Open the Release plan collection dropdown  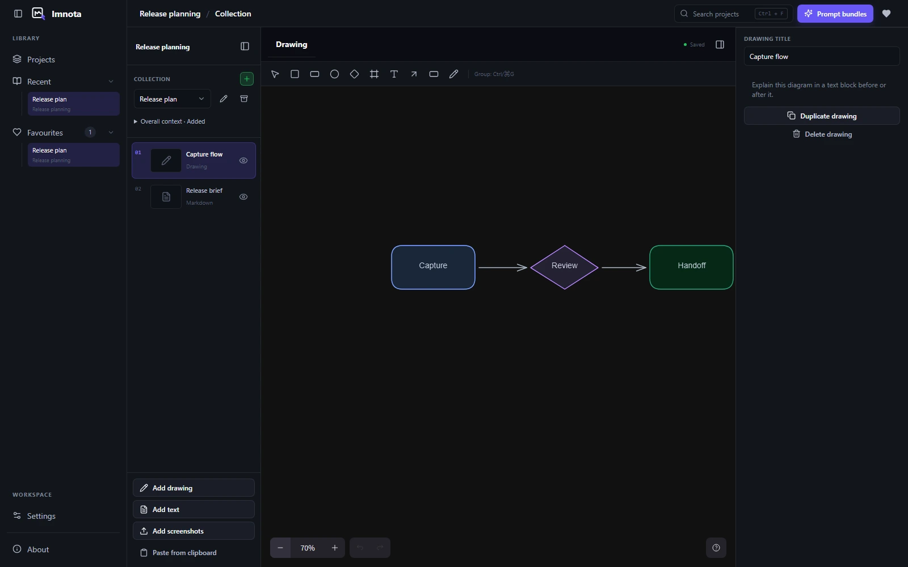pos(172,99)
